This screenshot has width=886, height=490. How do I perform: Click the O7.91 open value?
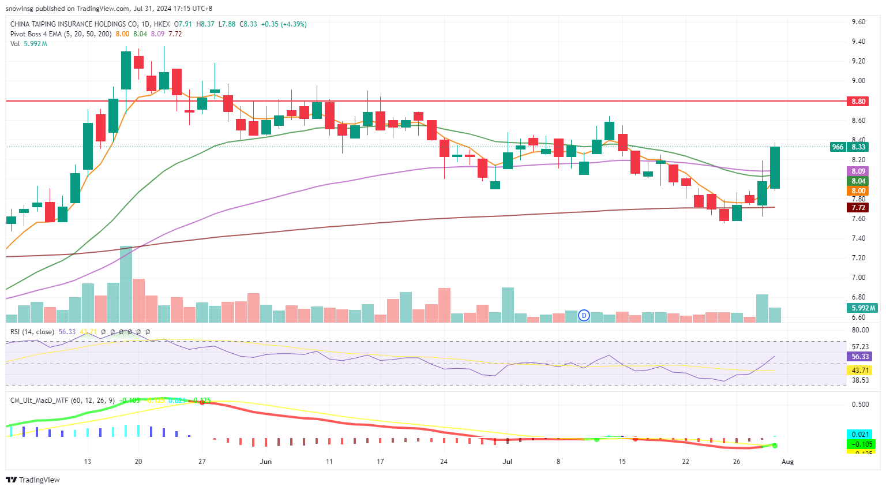pos(183,24)
